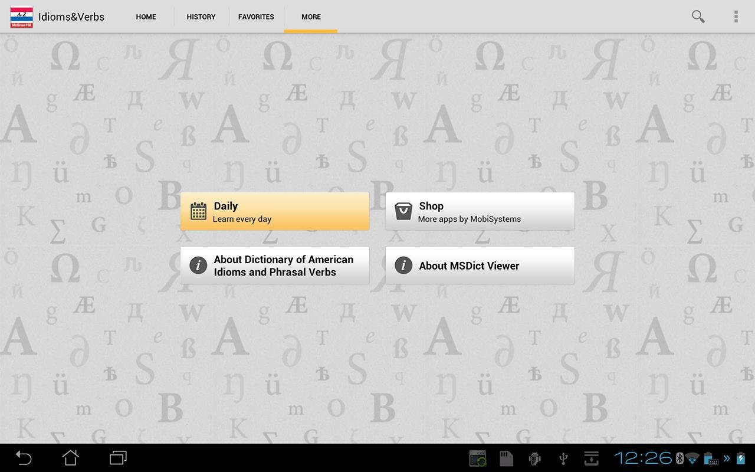The width and height of the screenshot is (755, 472).
Task: Open About MSDict Viewer
Action: (x=480, y=265)
